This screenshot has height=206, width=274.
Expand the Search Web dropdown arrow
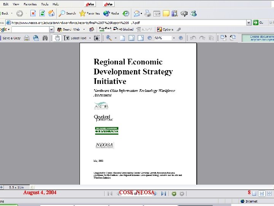tap(84, 29)
